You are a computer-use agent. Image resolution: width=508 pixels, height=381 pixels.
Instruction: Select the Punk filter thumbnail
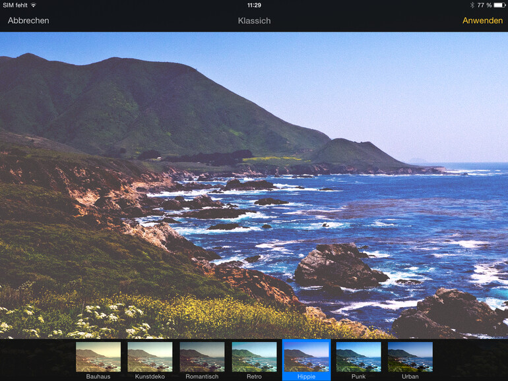tap(358, 357)
